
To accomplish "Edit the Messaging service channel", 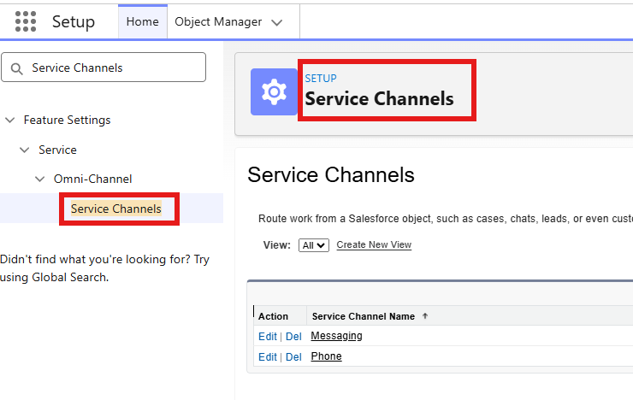I will pos(268,336).
